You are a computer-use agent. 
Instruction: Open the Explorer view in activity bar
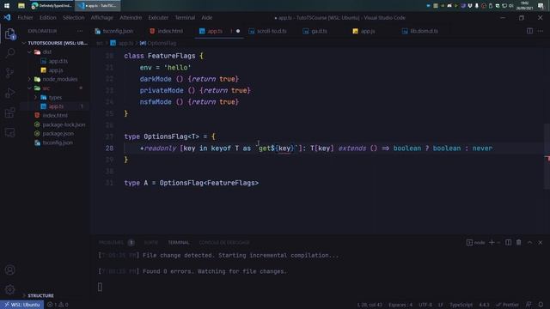[x=10, y=34]
